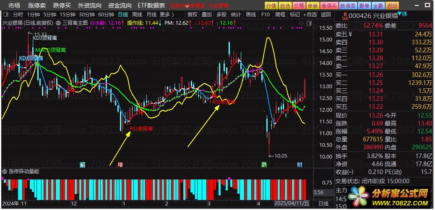Click the 叠加 overlay button
The height and width of the screenshot is (210, 435).
207,15
